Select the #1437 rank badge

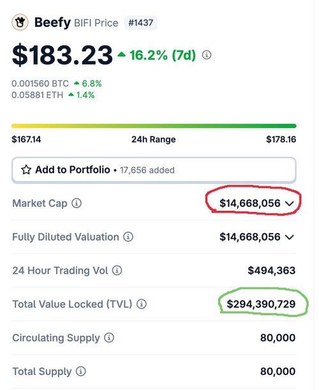click(x=141, y=23)
